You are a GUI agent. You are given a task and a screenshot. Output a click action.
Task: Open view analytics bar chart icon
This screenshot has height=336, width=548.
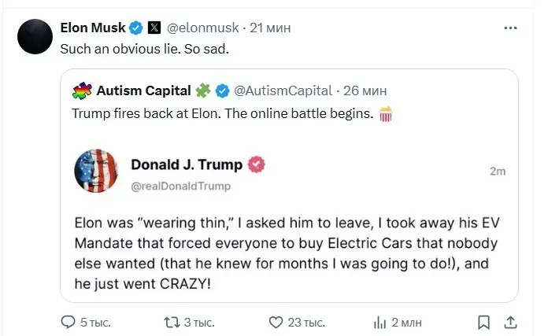pos(379,321)
